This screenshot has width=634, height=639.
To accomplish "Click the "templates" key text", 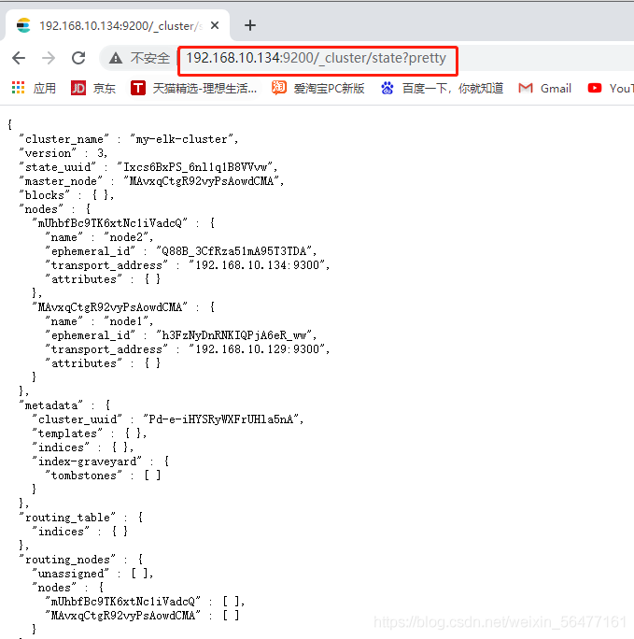I will pos(67,433).
